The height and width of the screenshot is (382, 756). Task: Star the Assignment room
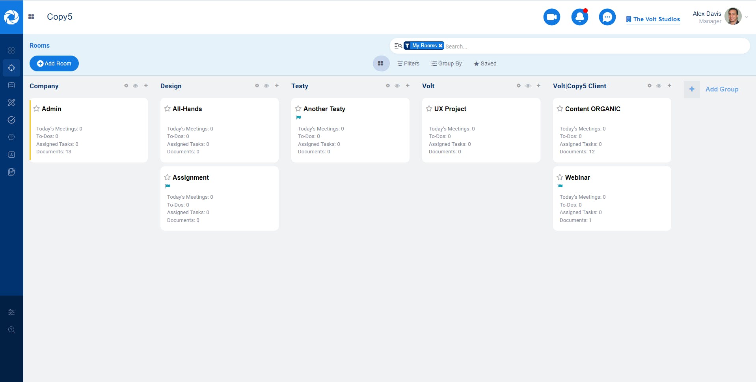pos(167,177)
